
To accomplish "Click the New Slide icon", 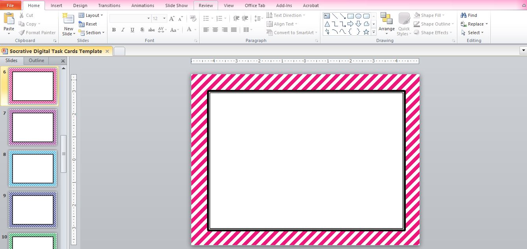I will click(x=68, y=19).
